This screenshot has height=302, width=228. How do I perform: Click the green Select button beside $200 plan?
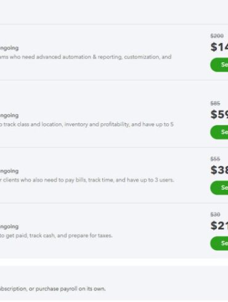[219, 65]
